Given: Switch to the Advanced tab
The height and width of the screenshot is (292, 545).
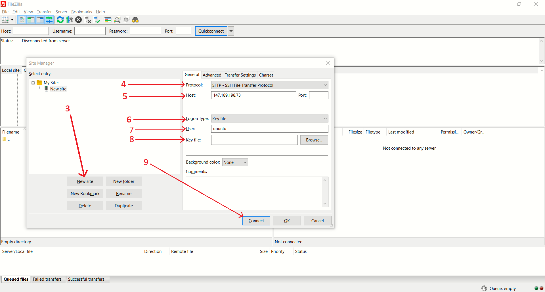Looking at the screenshot, I should coord(212,75).
